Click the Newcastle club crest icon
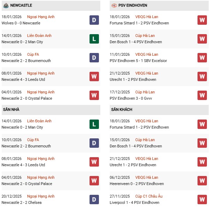Image resolution: width=209 pixels, height=207 pixels. click(x=6, y=5)
